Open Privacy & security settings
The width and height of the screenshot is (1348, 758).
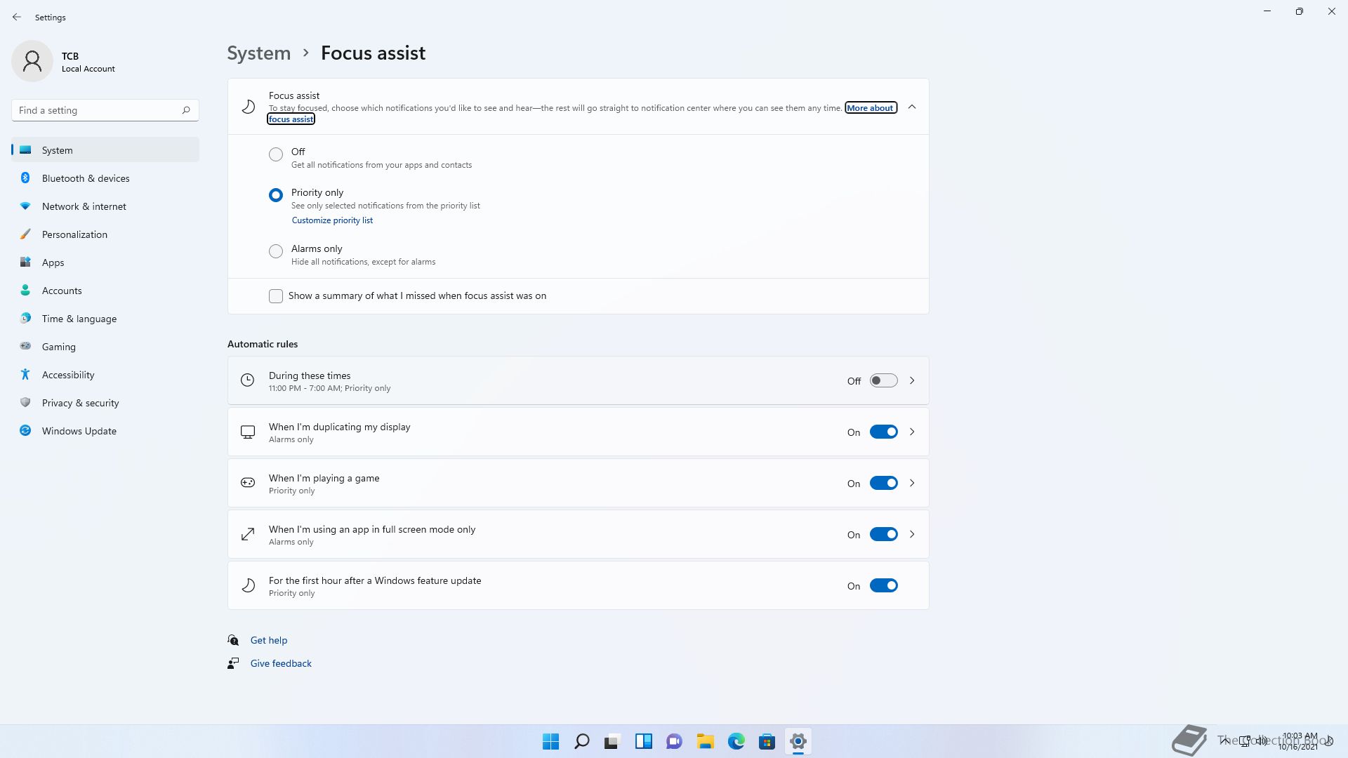pos(105,403)
